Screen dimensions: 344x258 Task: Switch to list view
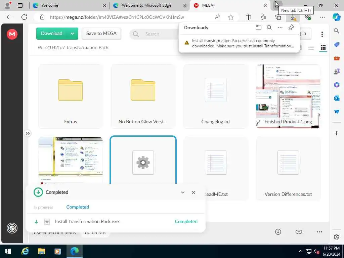click(311, 48)
